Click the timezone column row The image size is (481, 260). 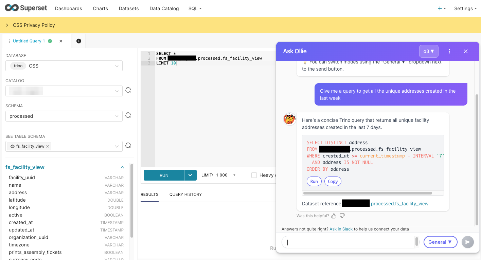(x=66, y=245)
